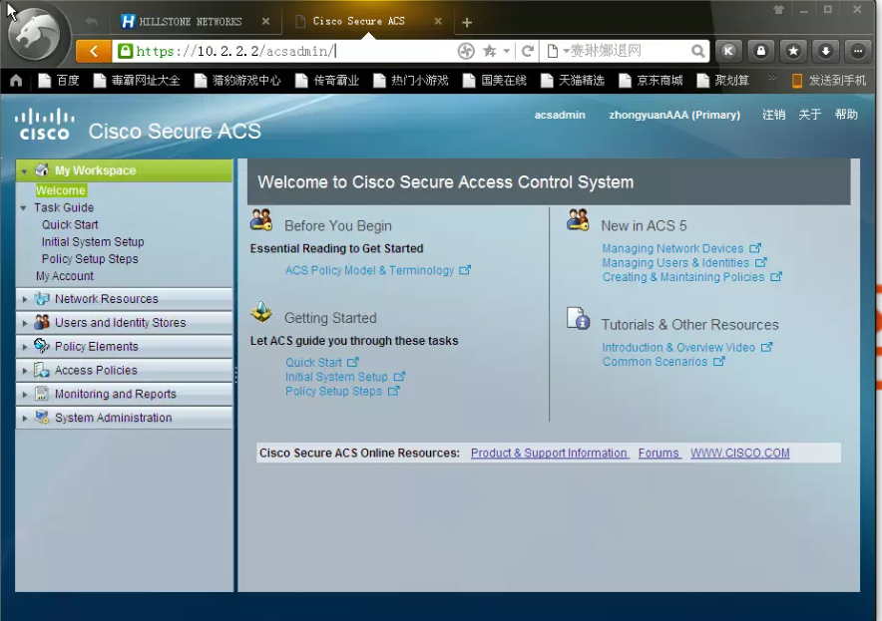The height and width of the screenshot is (621, 882).
Task: Click the search magnifier icon
Action: coord(697,51)
